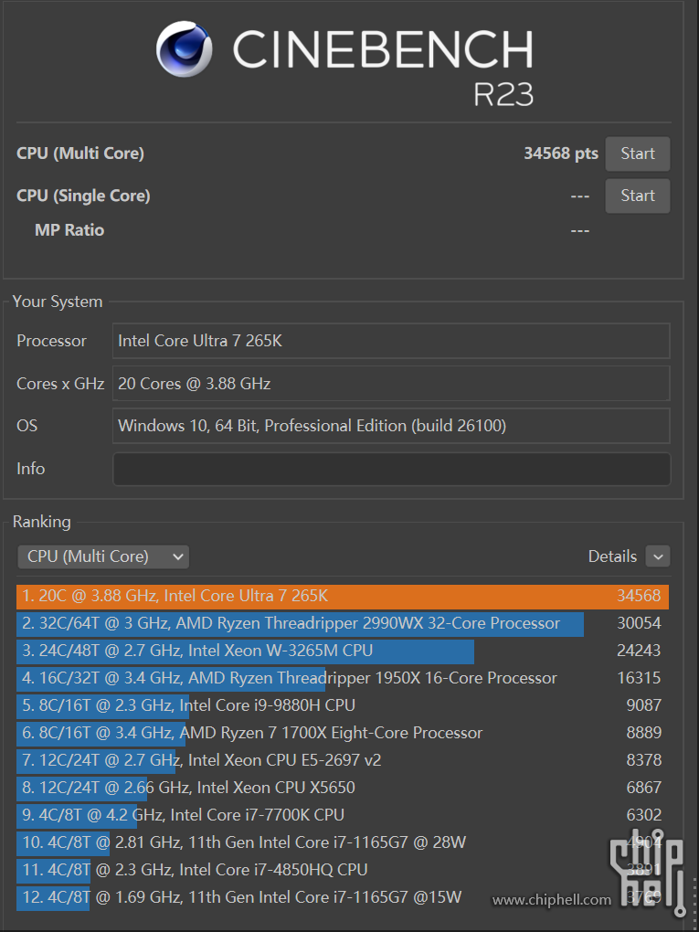This screenshot has height=932, width=699.
Task: Expand the Details dropdown arrow
Action: tap(657, 557)
